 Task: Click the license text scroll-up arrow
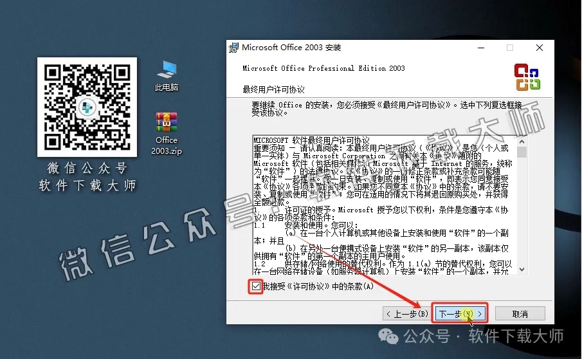point(522,142)
